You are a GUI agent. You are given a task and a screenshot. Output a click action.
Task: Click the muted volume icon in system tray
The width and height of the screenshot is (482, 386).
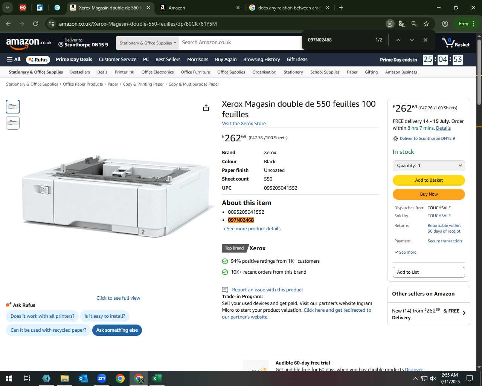pos(433,378)
